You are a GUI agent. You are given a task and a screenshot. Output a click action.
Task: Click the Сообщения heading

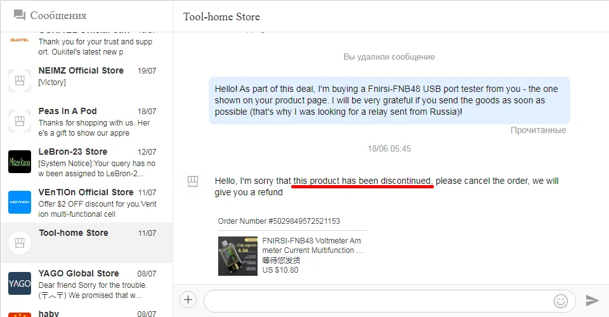tap(58, 15)
